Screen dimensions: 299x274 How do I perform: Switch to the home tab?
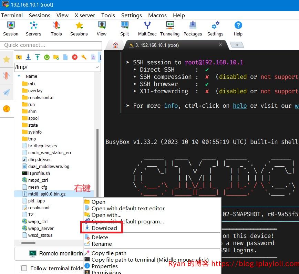tap(115, 45)
